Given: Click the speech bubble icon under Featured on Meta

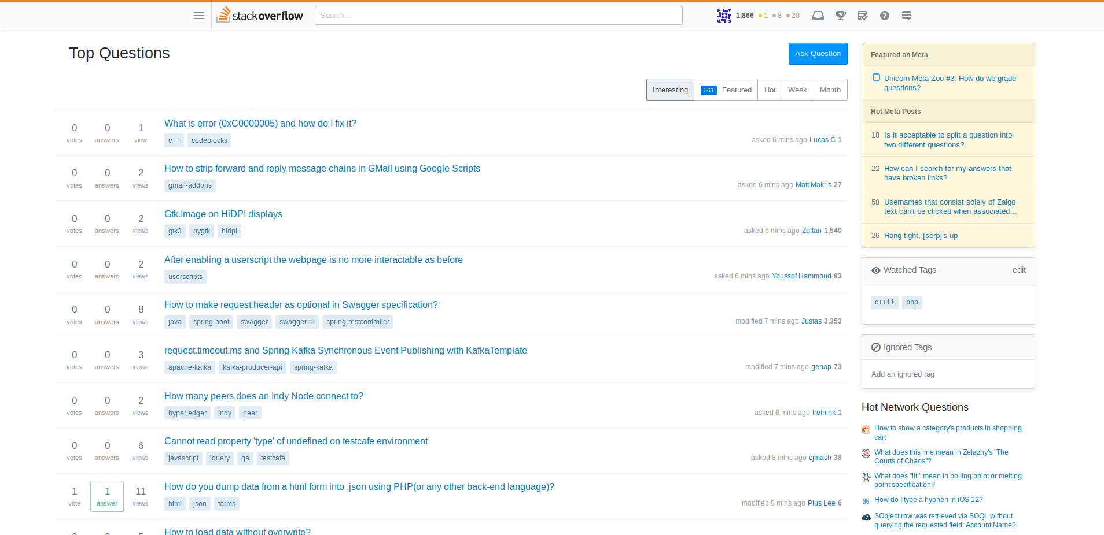Looking at the screenshot, I should 876,77.
